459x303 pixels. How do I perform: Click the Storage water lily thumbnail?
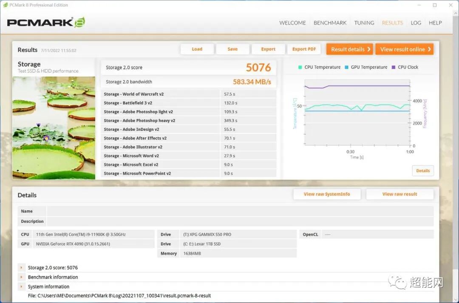coord(54,128)
